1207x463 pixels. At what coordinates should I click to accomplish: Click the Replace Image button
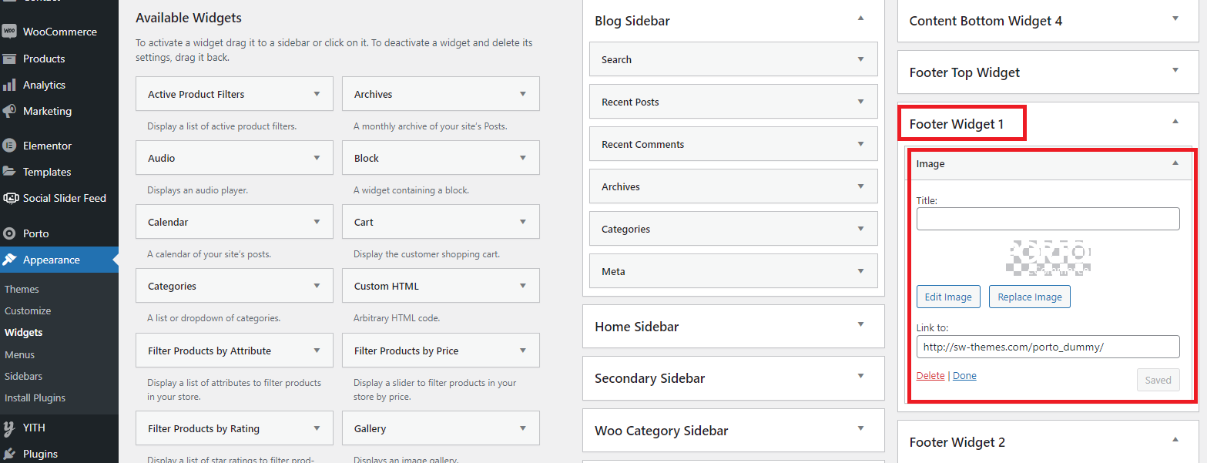(x=1029, y=297)
